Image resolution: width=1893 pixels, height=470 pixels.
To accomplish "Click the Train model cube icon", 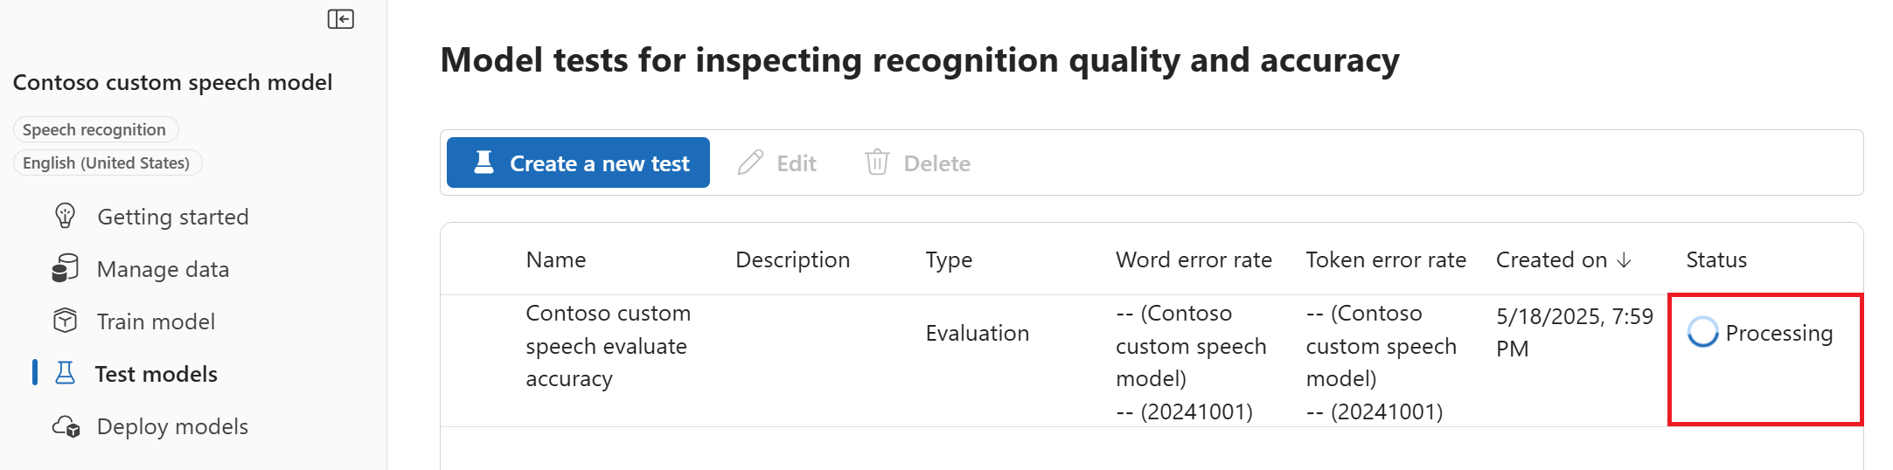I will [66, 321].
